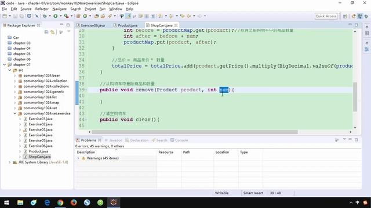This screenshot has height=208, width=371.
Task: Open the Package Explorer view menu
Action: tap(69, 31)
